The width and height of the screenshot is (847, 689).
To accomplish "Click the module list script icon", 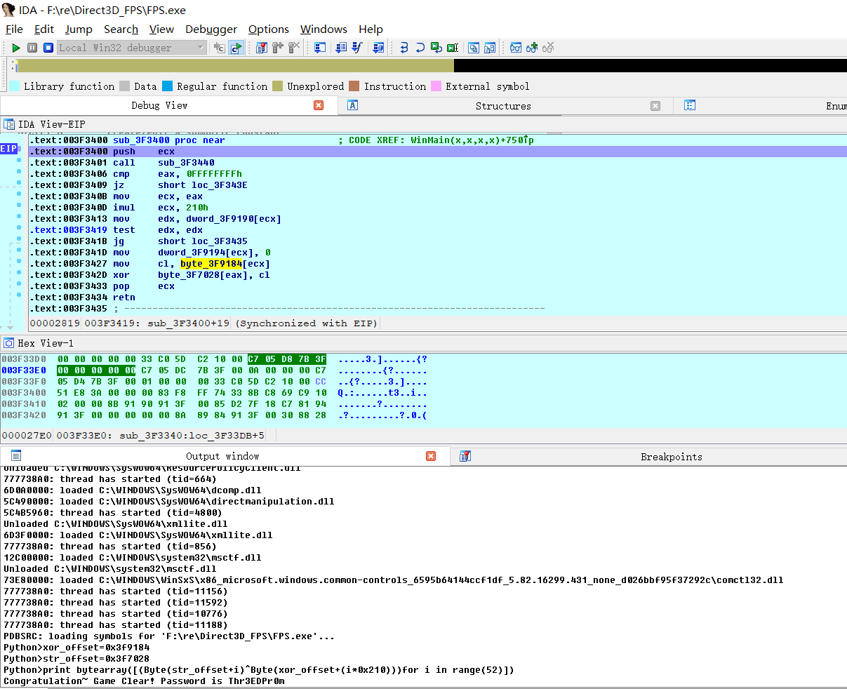I will (357, 48).
